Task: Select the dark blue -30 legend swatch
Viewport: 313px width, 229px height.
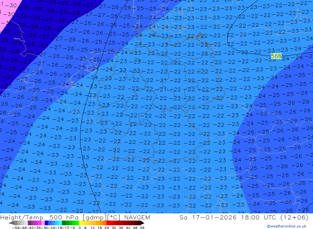Action: tap(46, 223)
